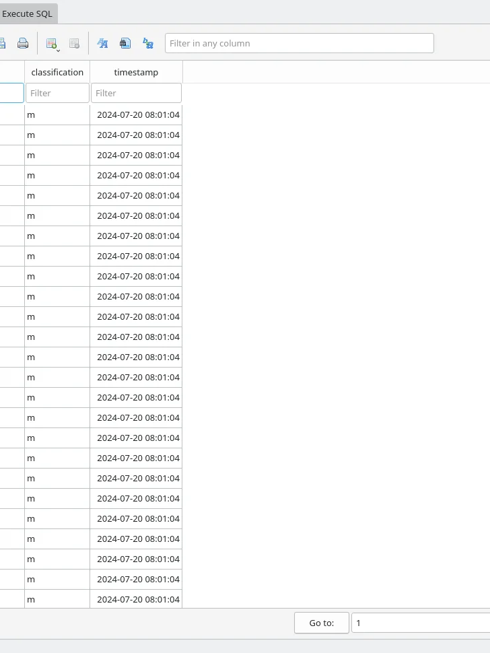Select the topmost row's classification 'm' cell
This screenshot has width=490, height=653.
point(57,115)
